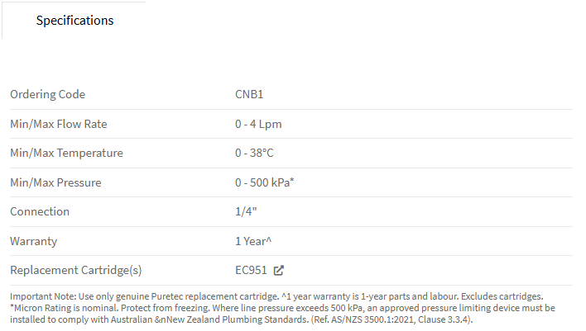Select the Connection row label
586x331 pixels.
pyautogui.click(x=40, y=211)
